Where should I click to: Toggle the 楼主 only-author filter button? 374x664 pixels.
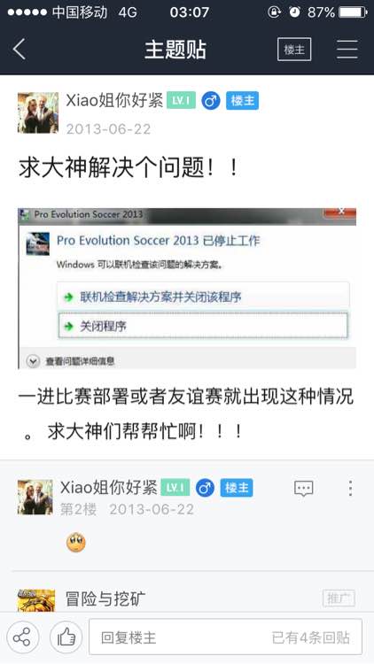coord(294,49)
